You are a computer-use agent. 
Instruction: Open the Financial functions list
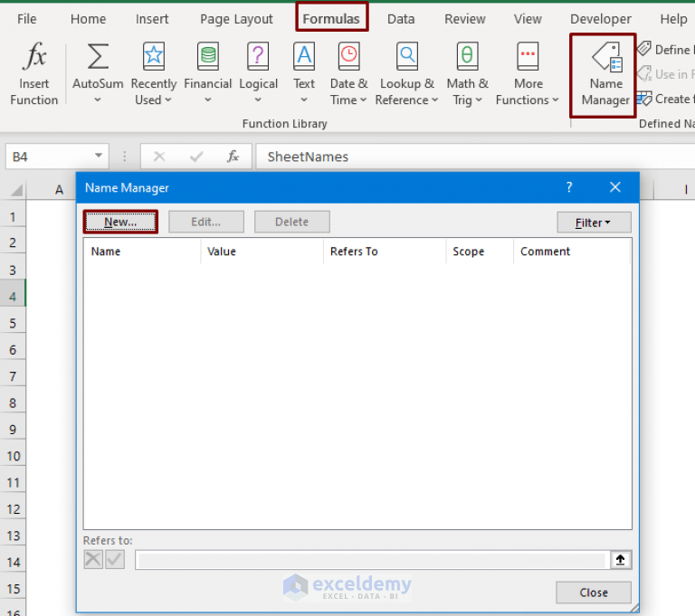pyautogui.click(x=207, y=73)
